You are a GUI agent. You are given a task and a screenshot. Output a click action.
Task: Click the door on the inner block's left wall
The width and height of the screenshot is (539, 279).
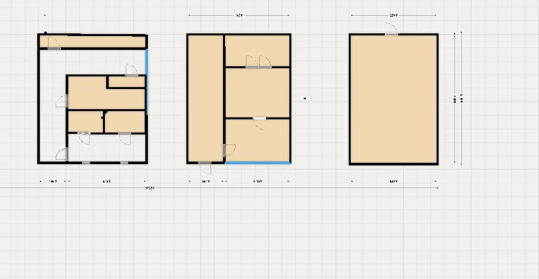[63, 101]
